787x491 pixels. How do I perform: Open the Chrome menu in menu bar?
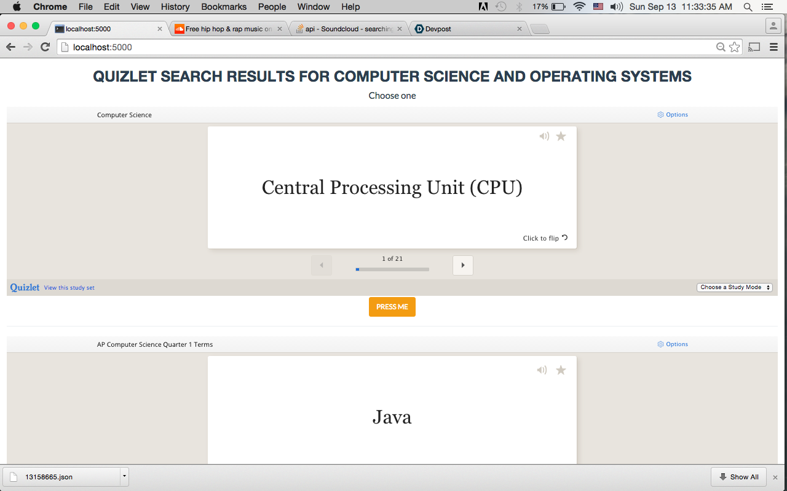50,7
